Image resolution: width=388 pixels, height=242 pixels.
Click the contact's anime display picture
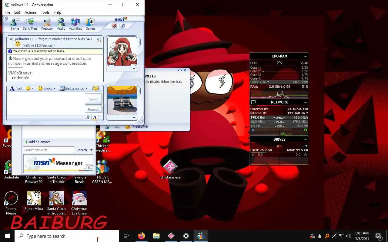pos(122,51)
